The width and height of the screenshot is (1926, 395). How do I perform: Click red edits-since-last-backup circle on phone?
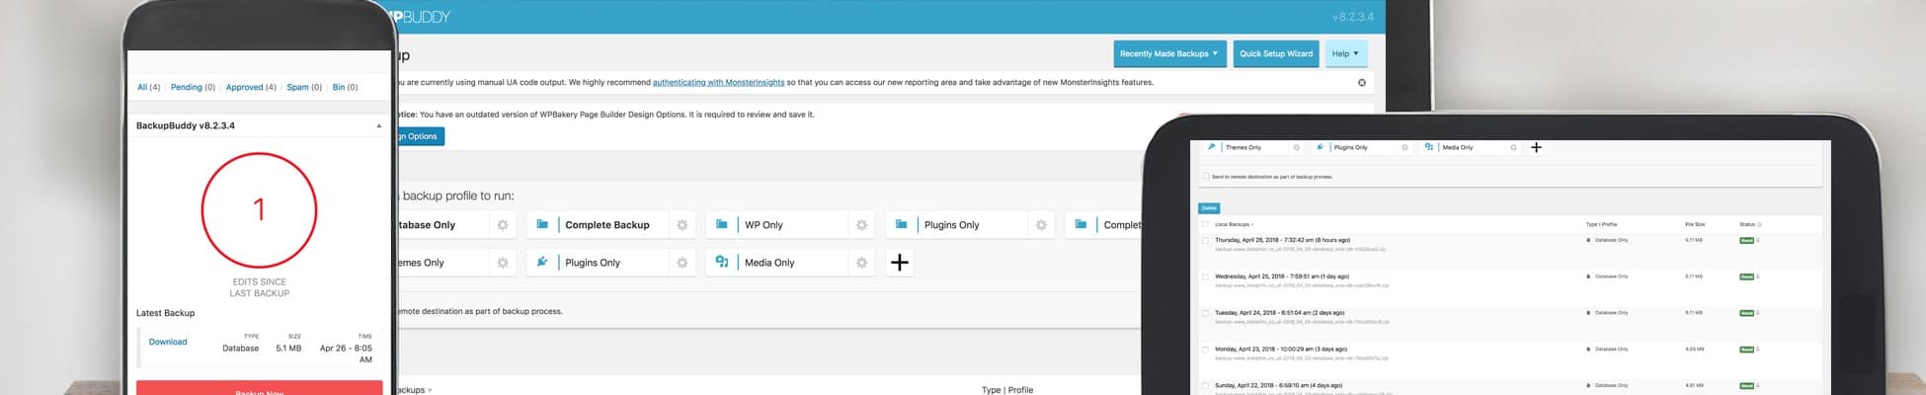[259, 210]
